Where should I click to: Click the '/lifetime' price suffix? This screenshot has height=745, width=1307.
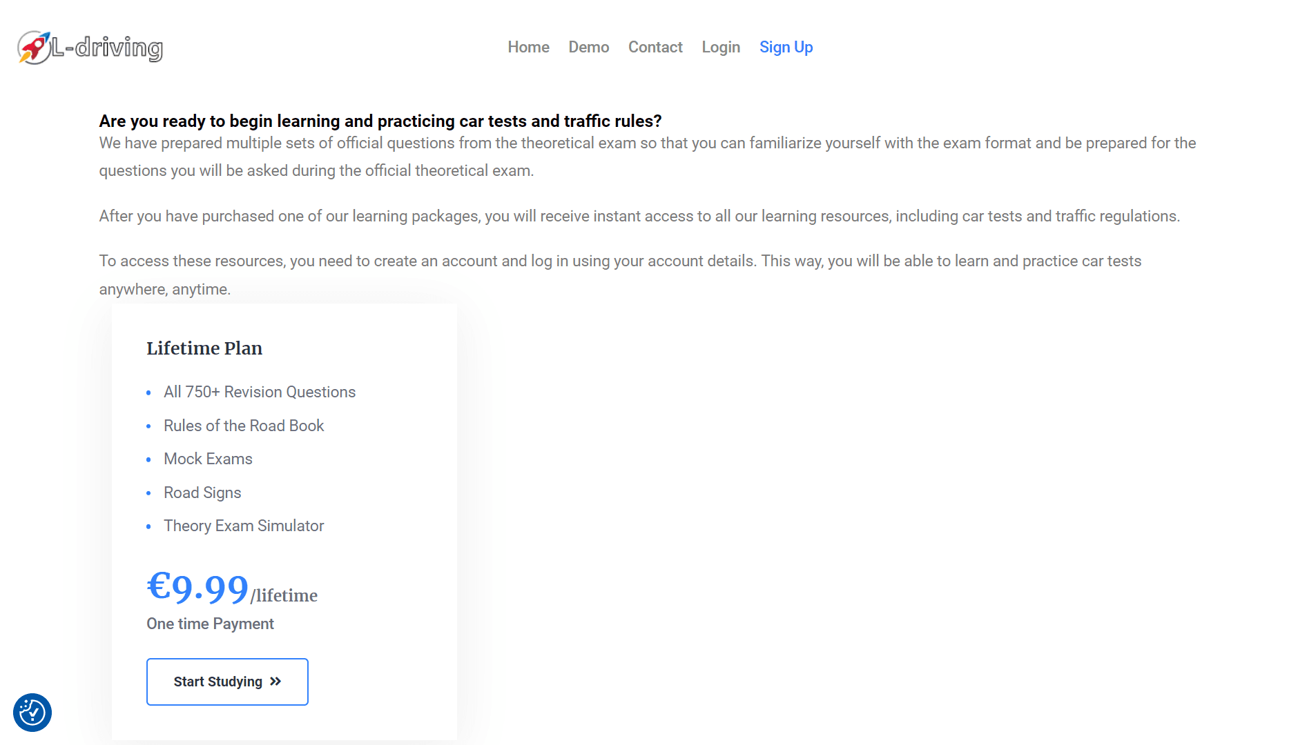click(284, 595)
